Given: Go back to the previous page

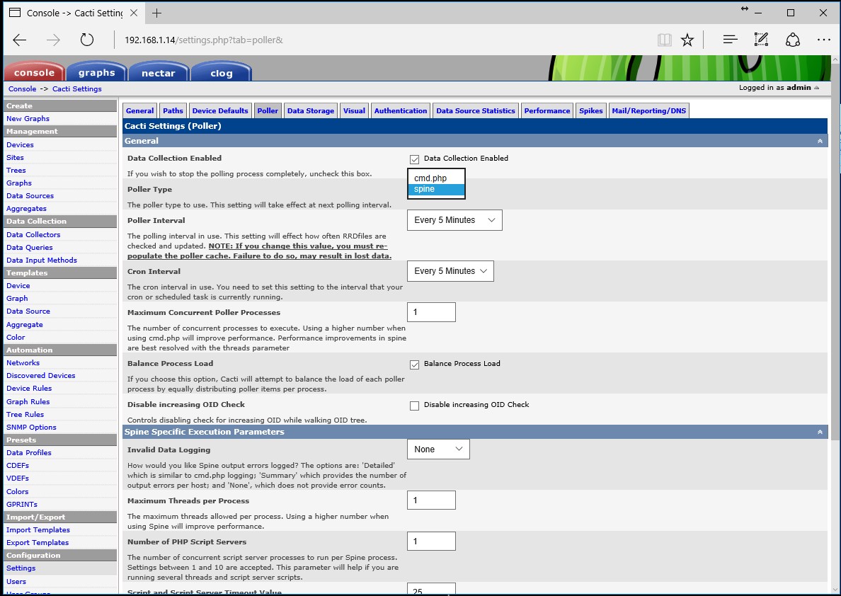Looking at the screenshot, I should 20,40.
